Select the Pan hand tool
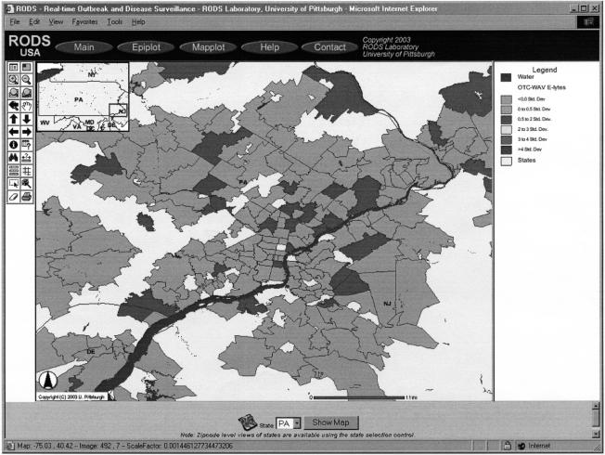 pyautogui.click(x=26, y=106)
